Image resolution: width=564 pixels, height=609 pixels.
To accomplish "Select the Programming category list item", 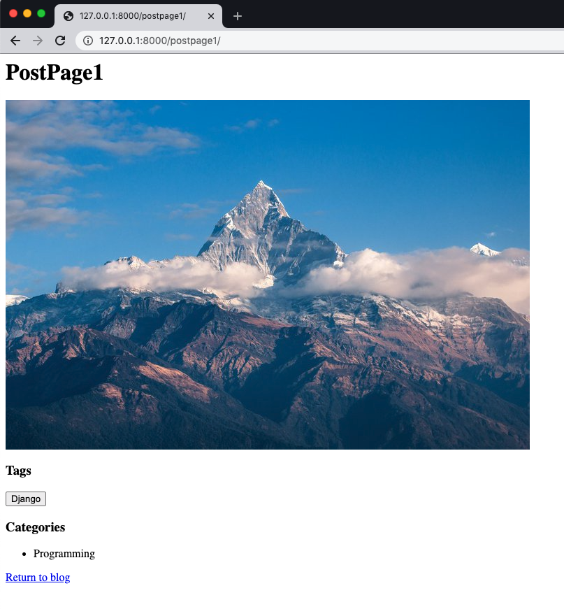I will (x=64, y=554).
